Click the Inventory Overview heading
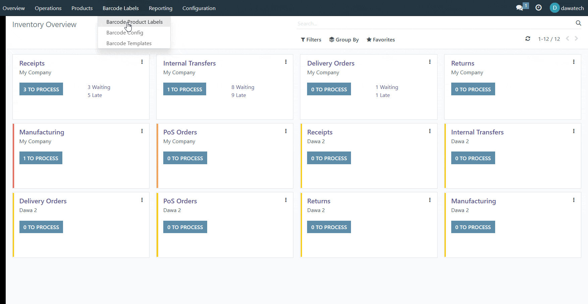Image resolution: width=588 pixels, height=304 pixels. click(x=44, y=24)
